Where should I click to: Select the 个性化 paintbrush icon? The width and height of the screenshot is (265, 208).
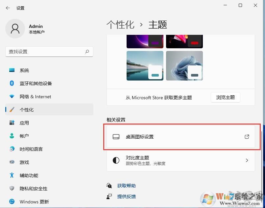pyautogui.click(x=12, y=109)
